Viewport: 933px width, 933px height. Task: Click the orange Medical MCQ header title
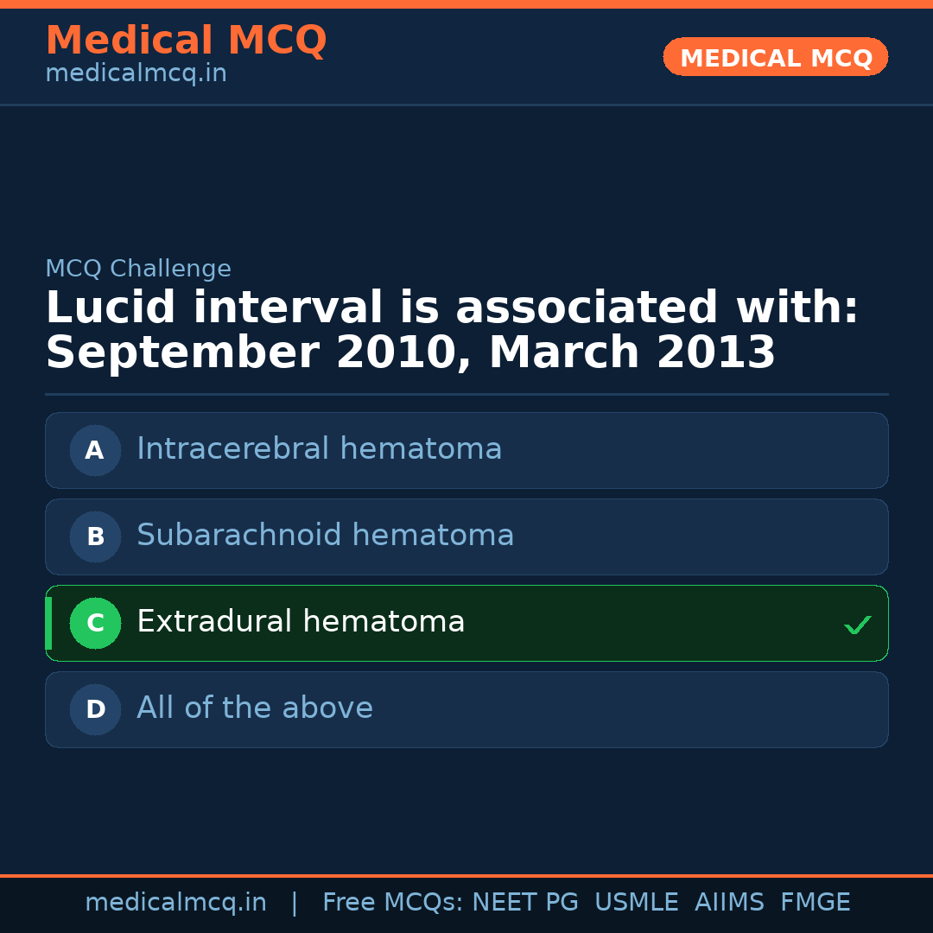pos(186,41)
